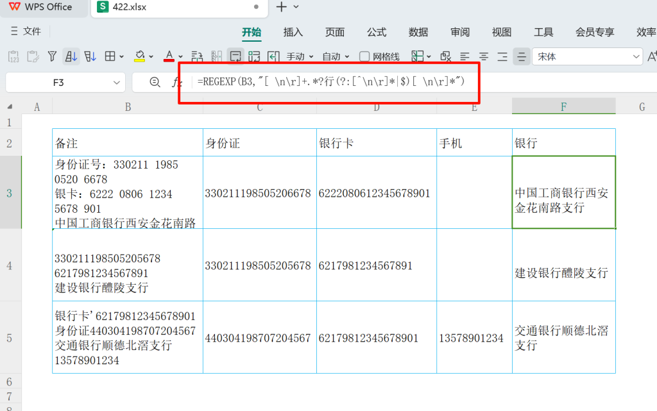Expand the name box dropdown arrow
This screenshot has height=411, width=657.
point(117,83)
